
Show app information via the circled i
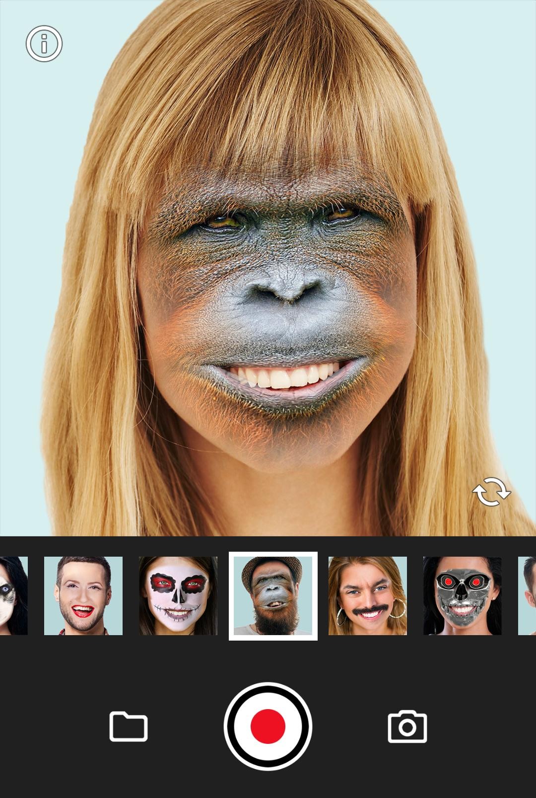44,44
